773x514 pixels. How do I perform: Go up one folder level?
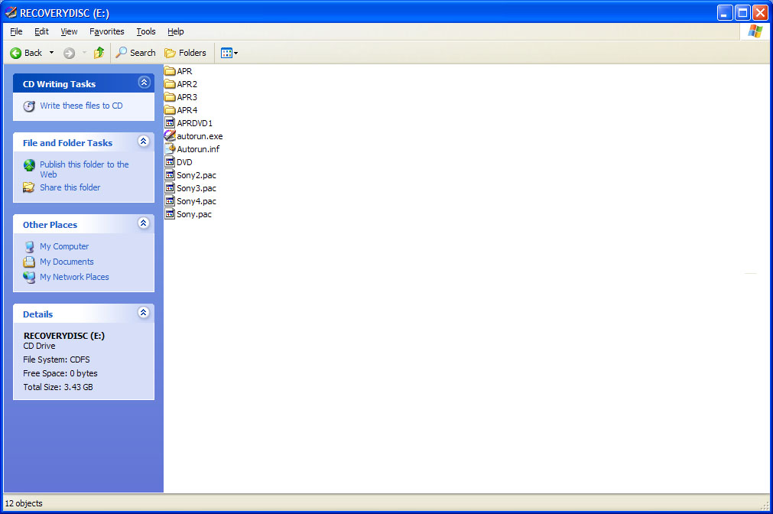click(x=99, y=53)
